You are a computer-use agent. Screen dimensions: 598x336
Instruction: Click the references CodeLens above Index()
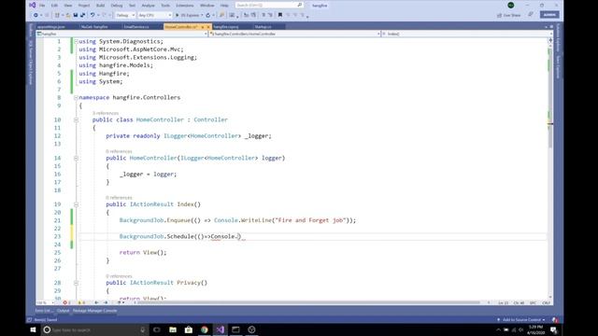119,198
